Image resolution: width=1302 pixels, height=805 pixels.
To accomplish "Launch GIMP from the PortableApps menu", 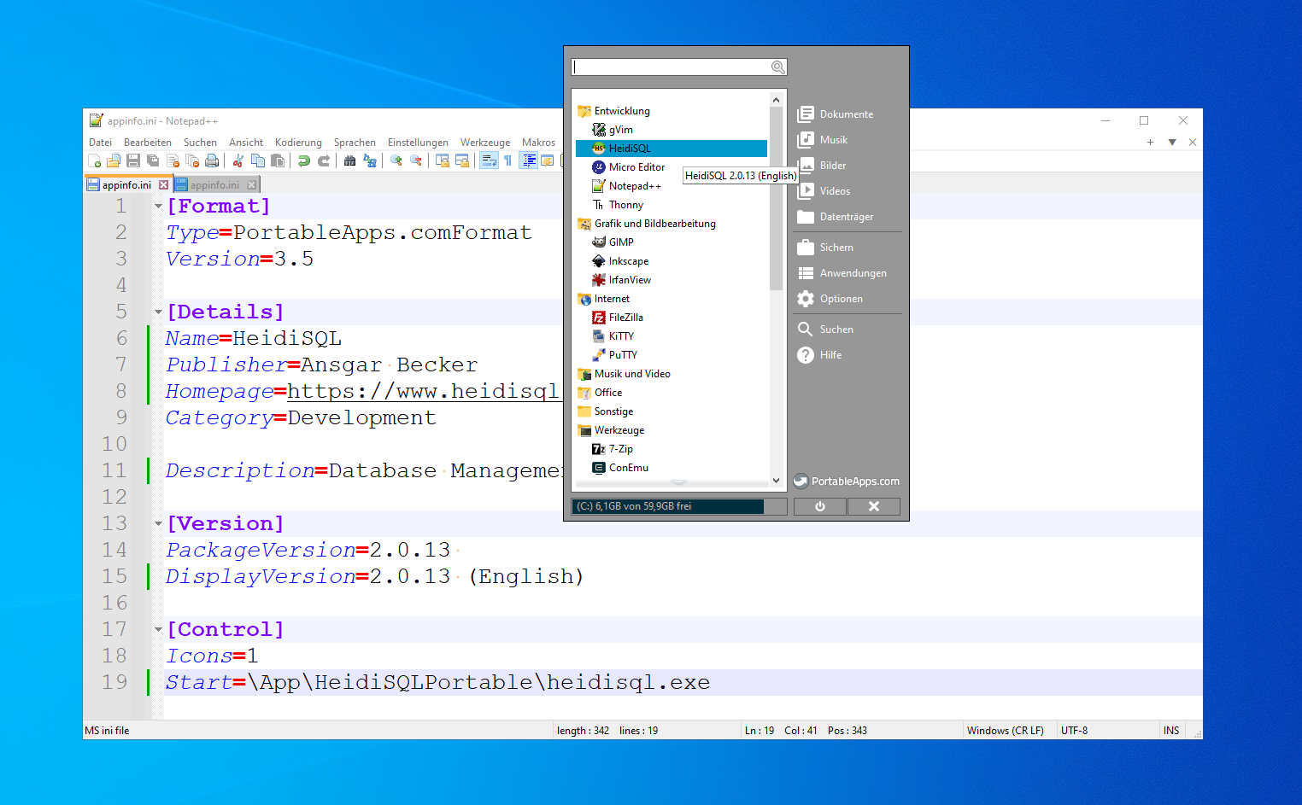I will (x=621, y=242).
